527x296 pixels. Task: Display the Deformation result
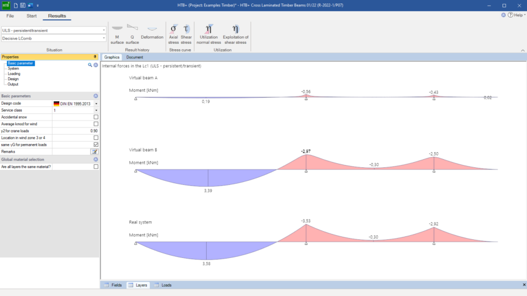coord(152,35)
